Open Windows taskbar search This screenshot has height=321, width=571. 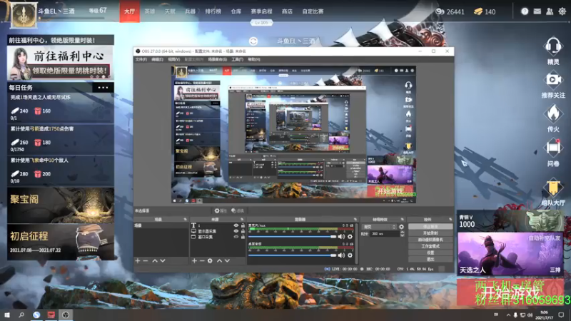(x=21, y=315)
